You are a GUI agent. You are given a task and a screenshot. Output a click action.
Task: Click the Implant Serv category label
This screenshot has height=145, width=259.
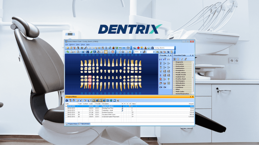(x=180, y=77)
